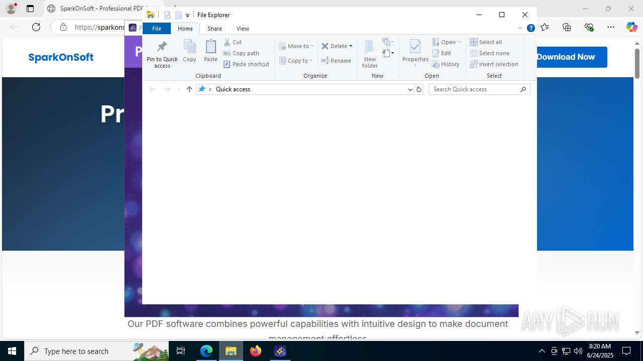
Task: Open the File menu tab
Action: click(157, 29)
